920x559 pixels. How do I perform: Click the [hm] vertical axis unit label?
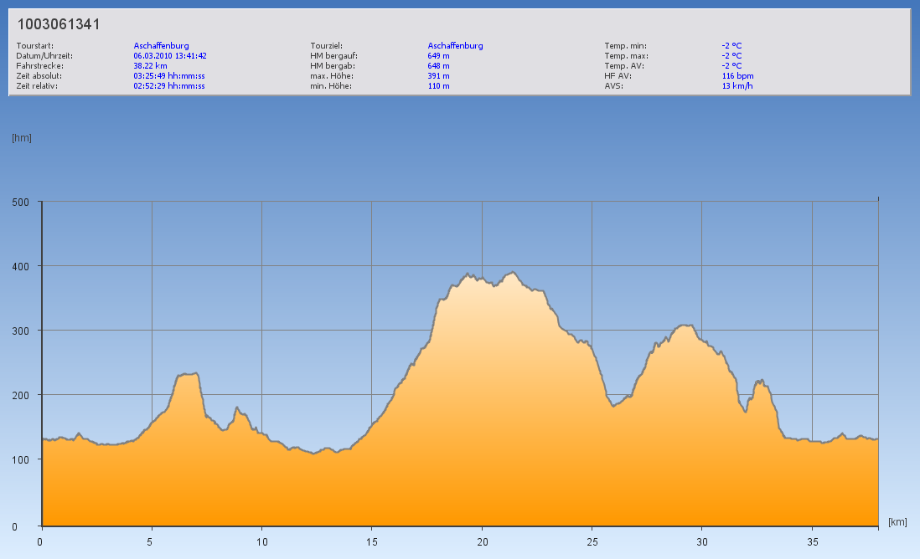(22, 137)
